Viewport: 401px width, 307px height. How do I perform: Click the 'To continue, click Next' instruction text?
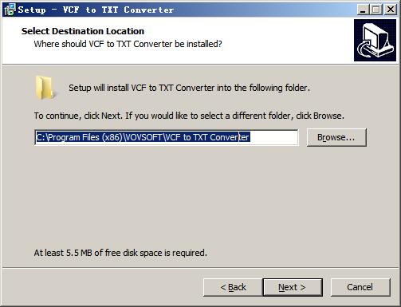[x=189, y=116]
